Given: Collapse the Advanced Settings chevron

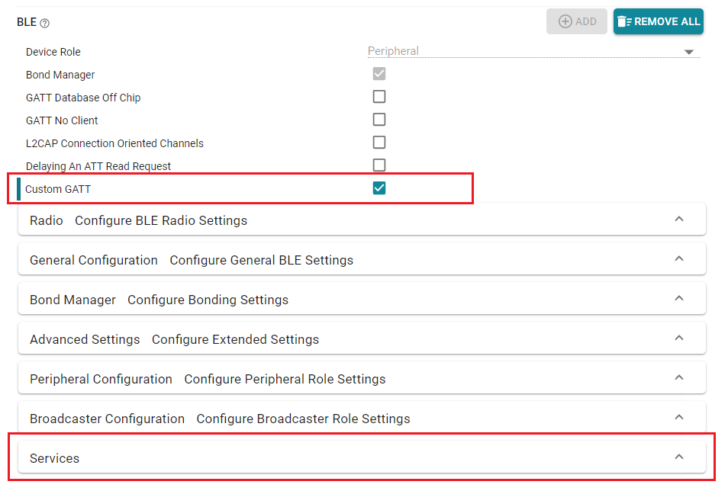Looking at the screenshot, I should point(678,339).
